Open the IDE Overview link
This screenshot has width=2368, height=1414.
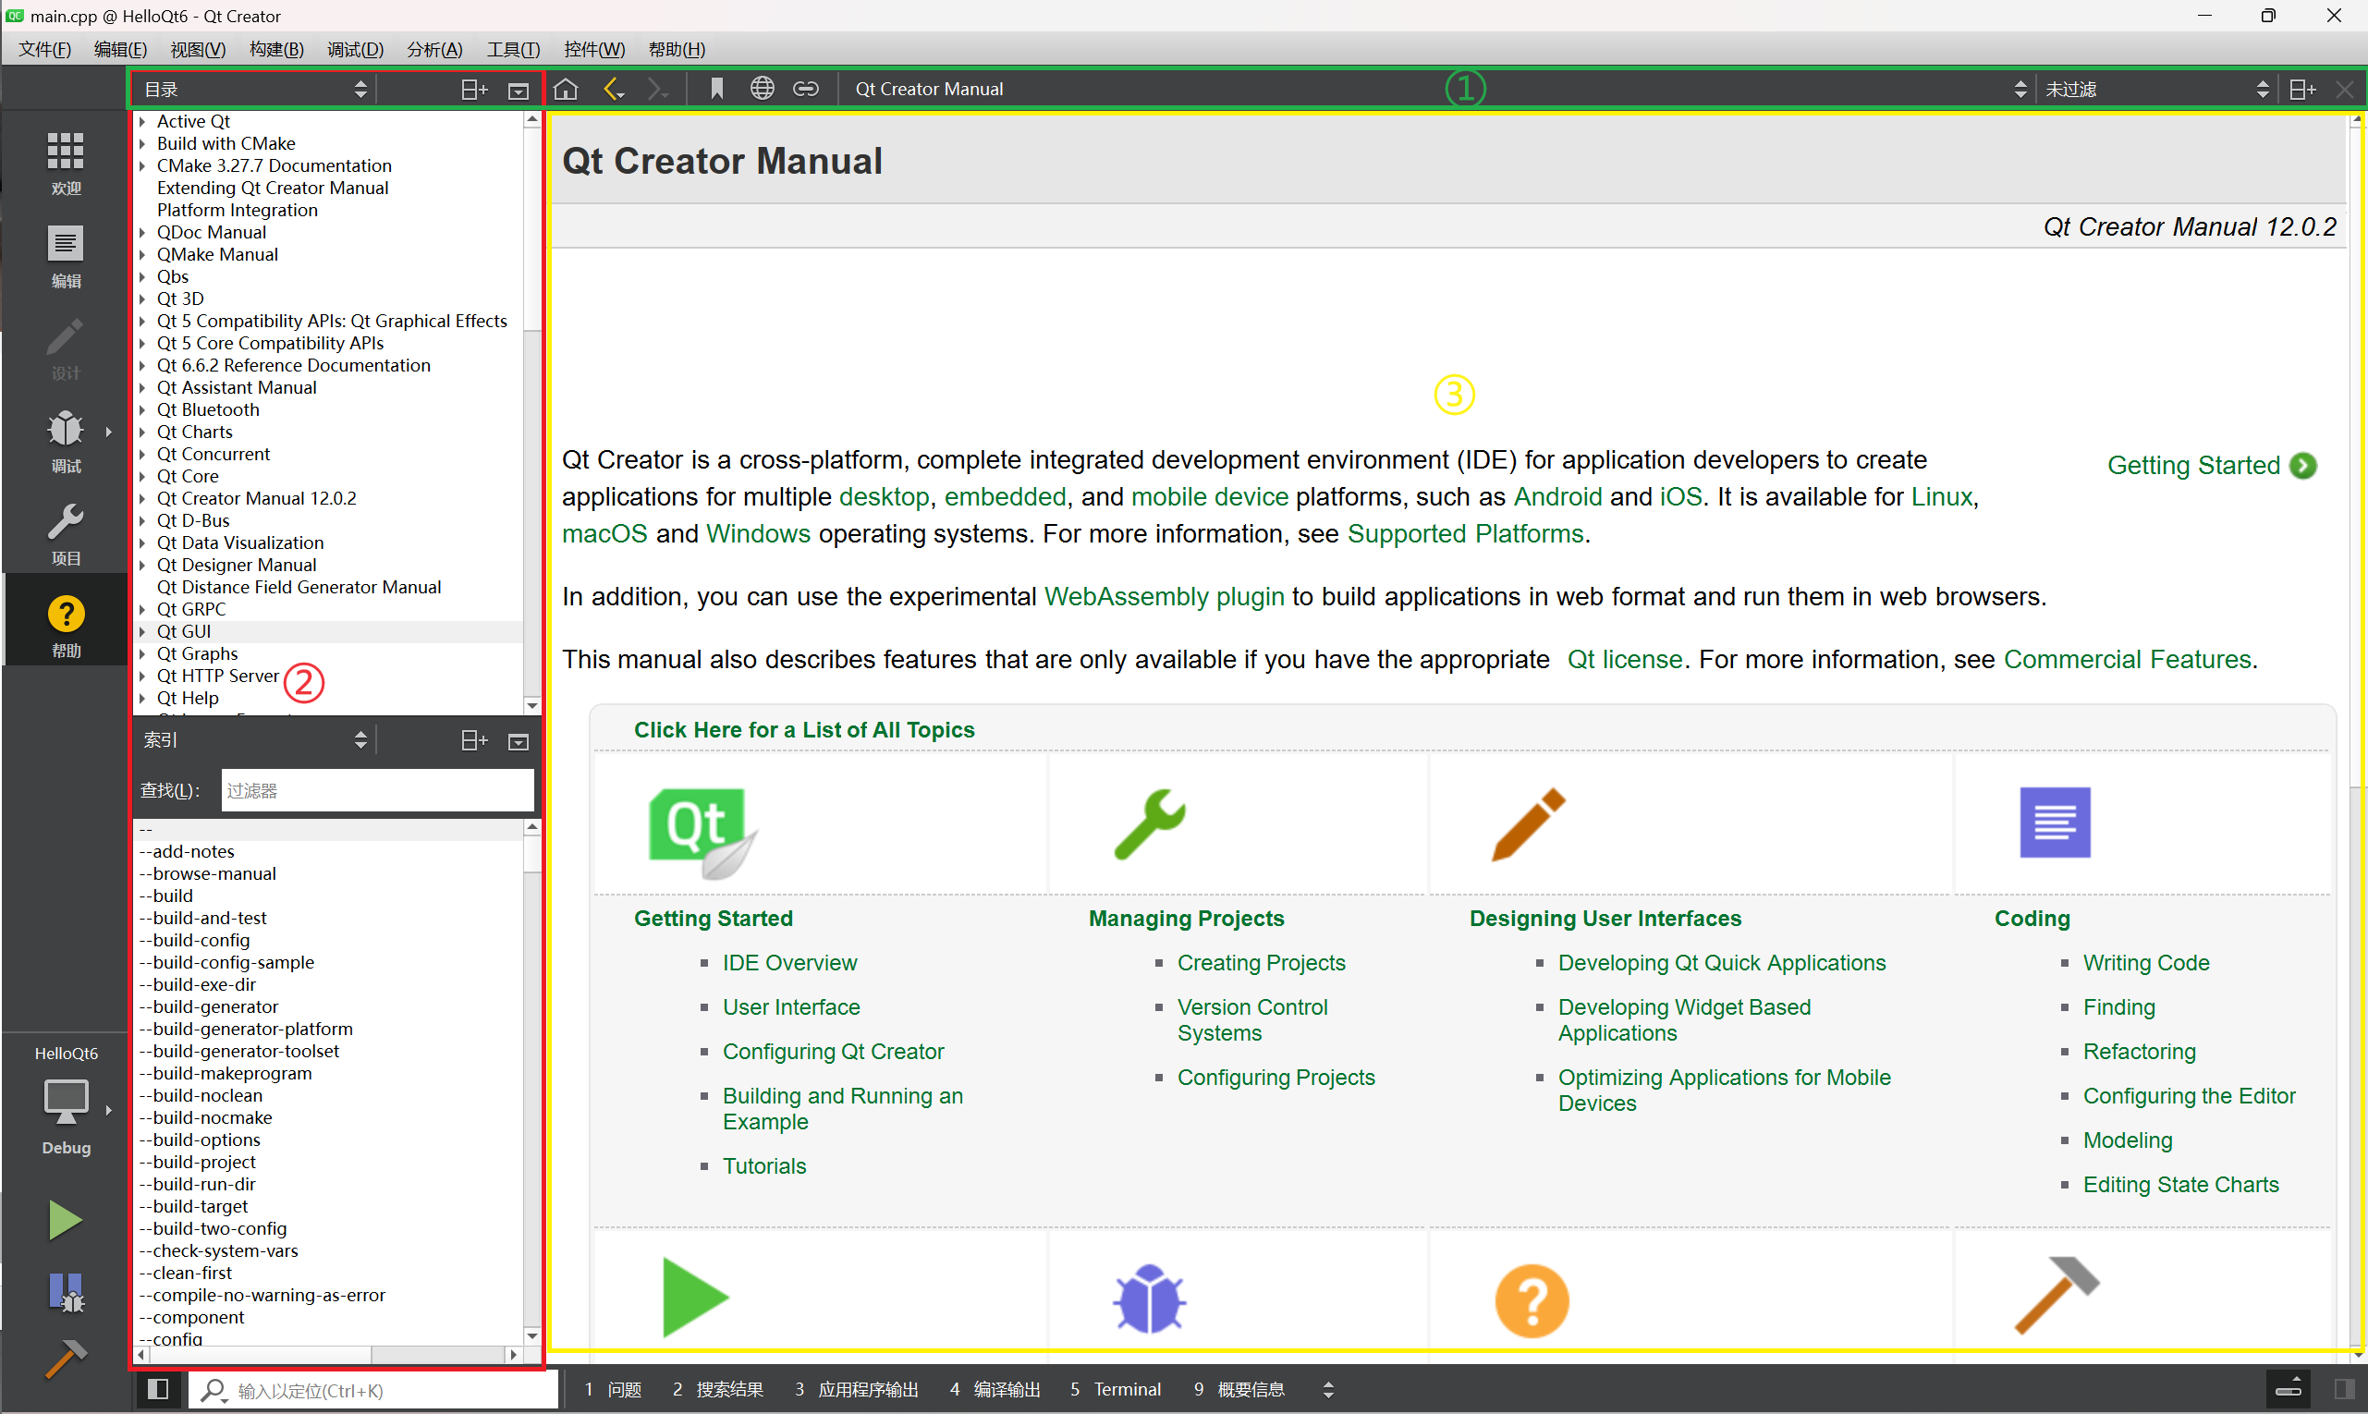coord(789,962)
